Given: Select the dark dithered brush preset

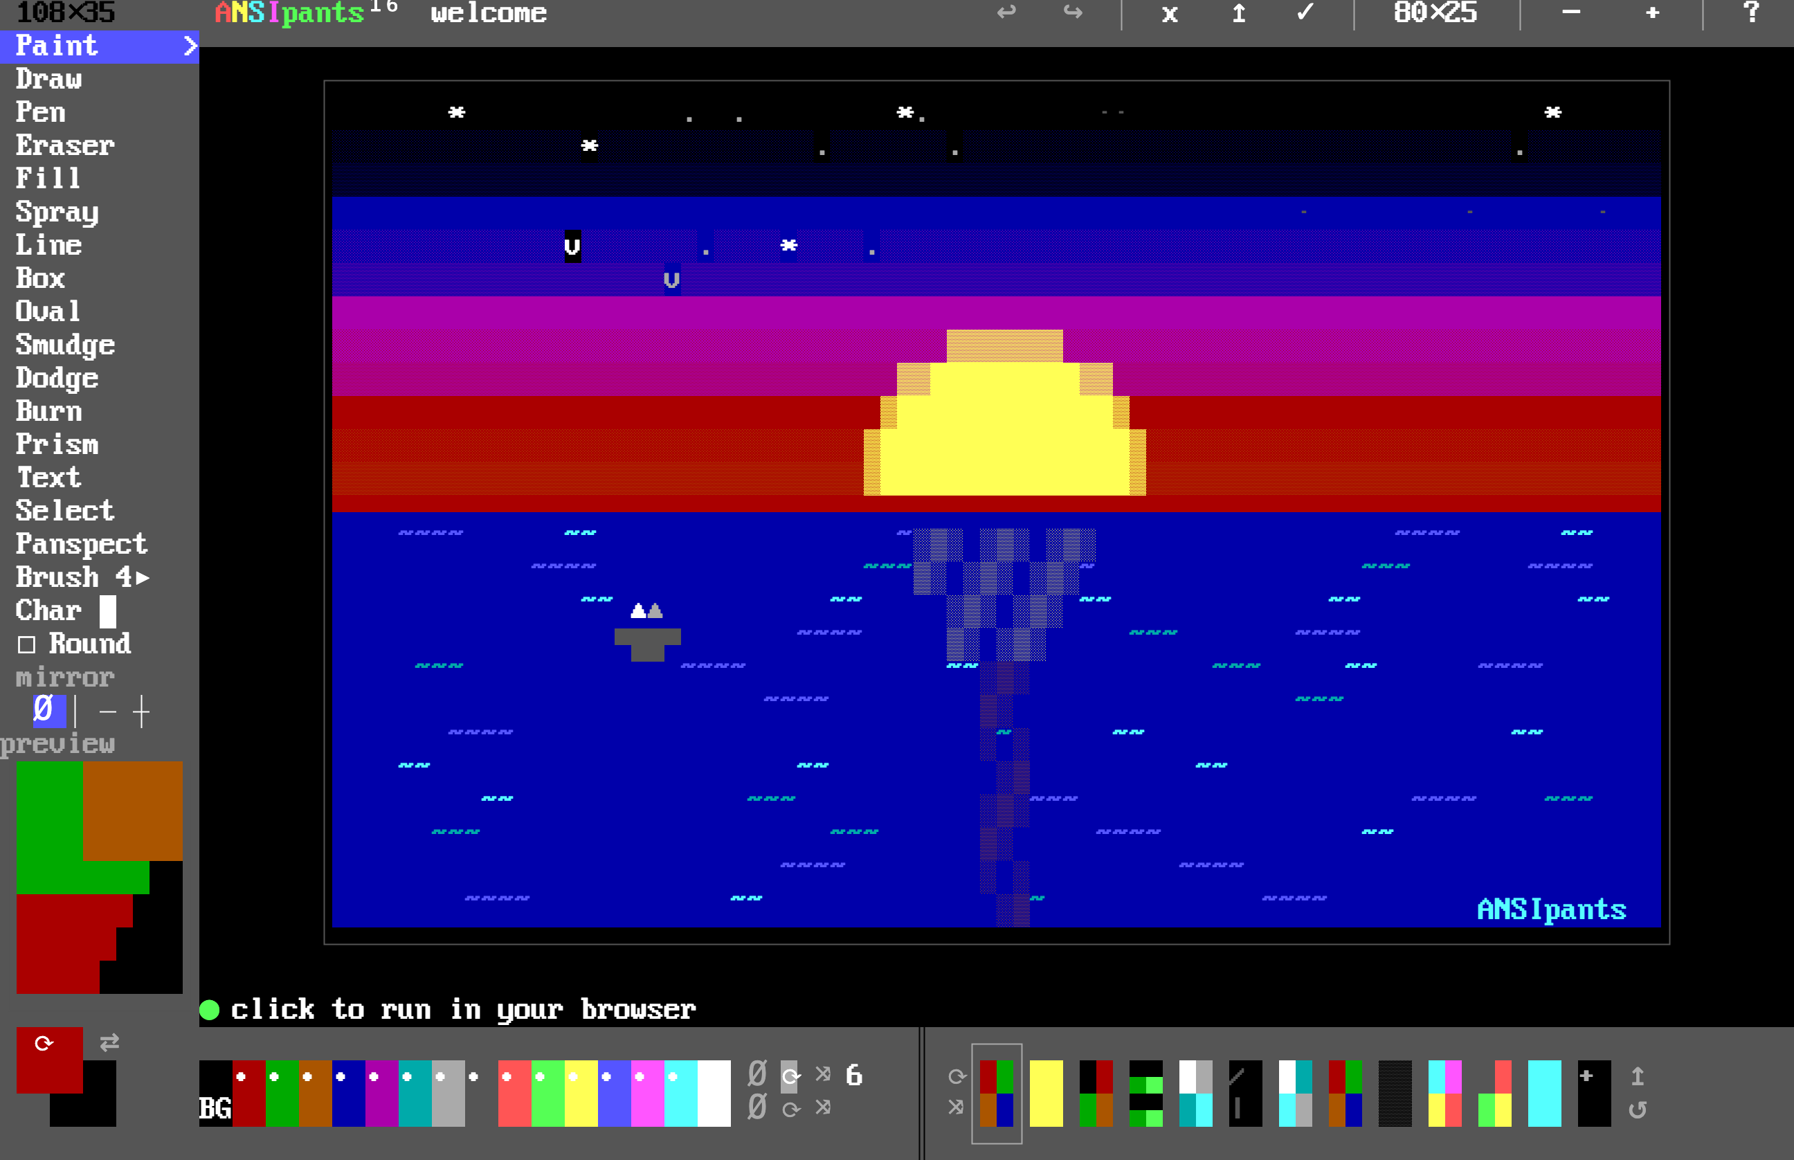Looking at the screenshot, I should [x=1395, y=1093].
